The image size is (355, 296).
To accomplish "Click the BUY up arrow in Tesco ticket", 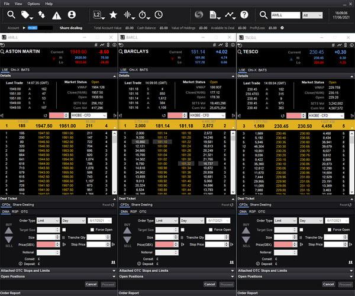I will click(246, 230).
